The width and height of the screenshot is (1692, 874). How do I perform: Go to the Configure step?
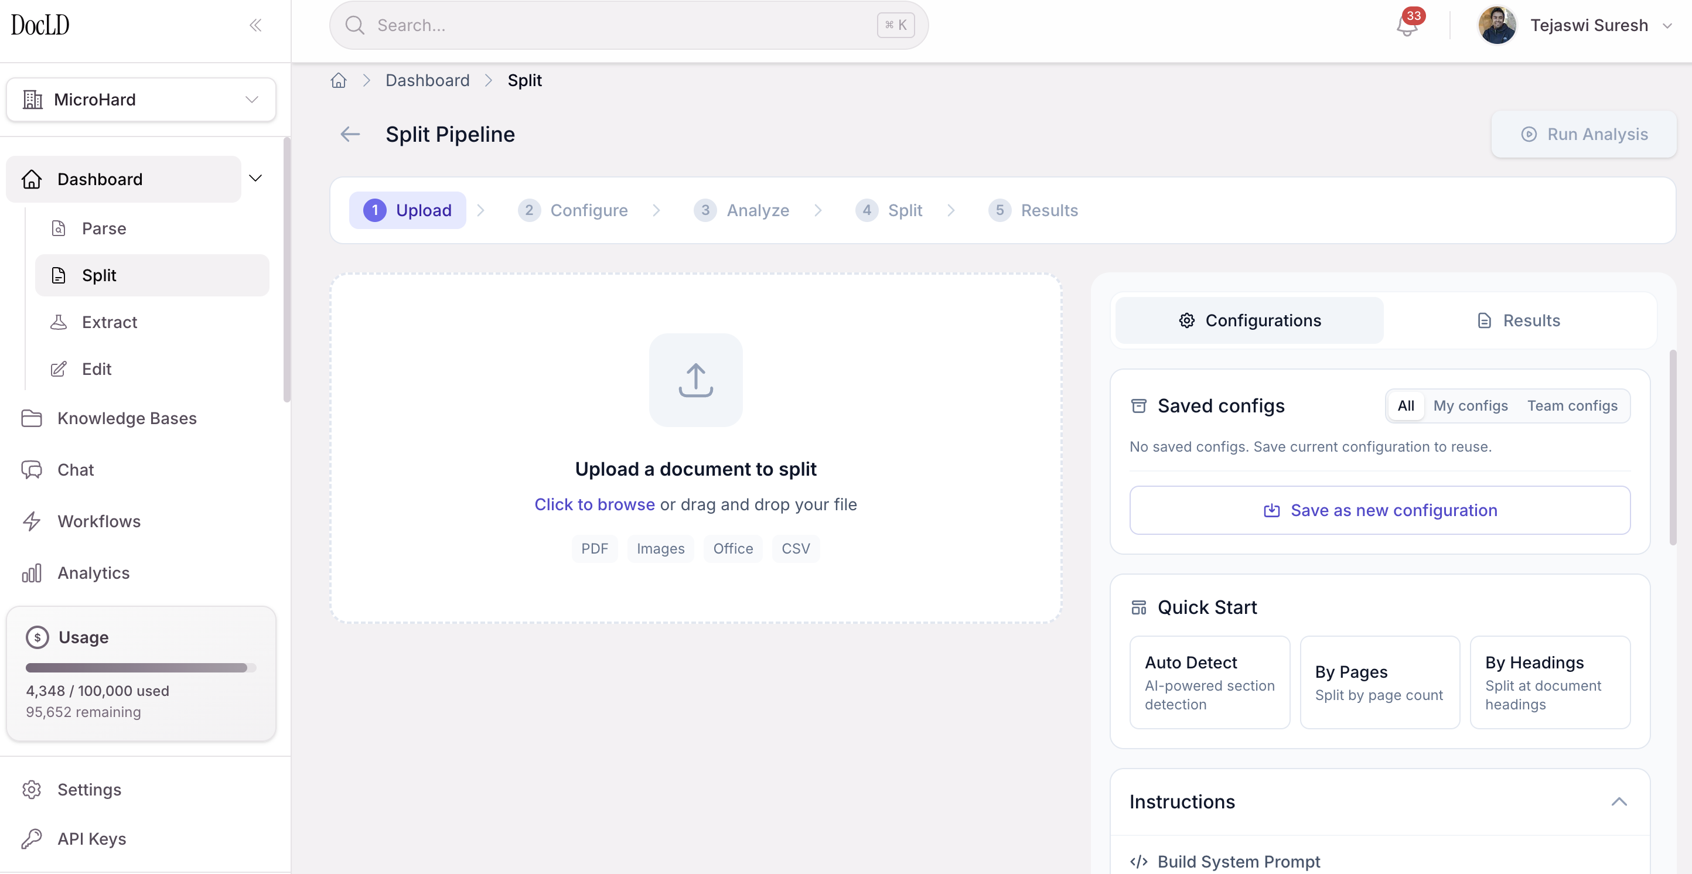(574, 210)
